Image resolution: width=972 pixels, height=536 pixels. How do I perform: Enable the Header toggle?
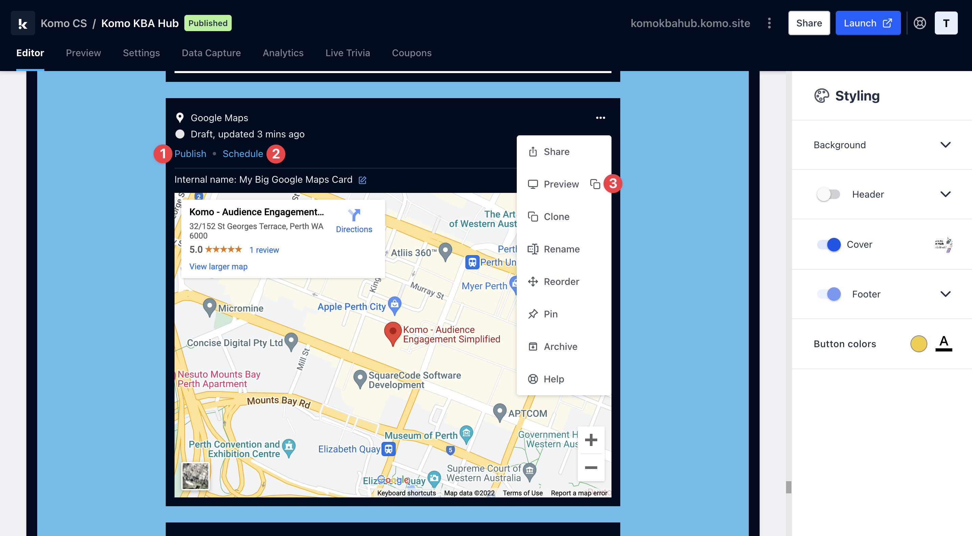(x=828, y=194)
